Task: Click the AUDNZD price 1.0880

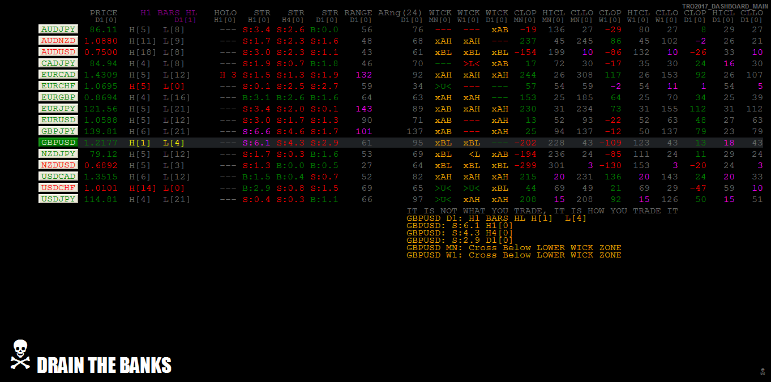Action: tap(101, 41)
